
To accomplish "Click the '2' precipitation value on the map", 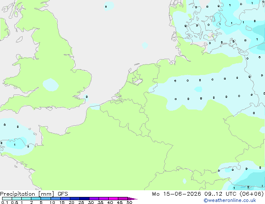I will (x=248, y=187).
